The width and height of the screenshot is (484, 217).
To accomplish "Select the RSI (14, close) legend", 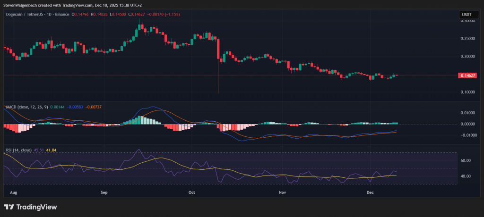I will 19,150.
